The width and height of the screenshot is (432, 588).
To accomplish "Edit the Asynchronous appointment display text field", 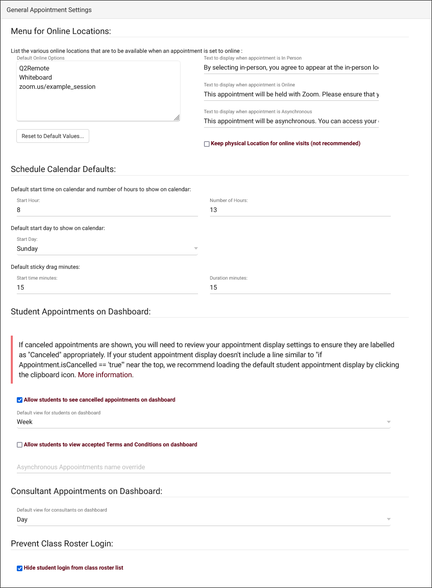I will tap(291, 121).
